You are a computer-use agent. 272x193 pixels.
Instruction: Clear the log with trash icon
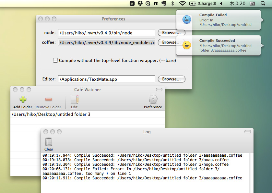(49, 142)
